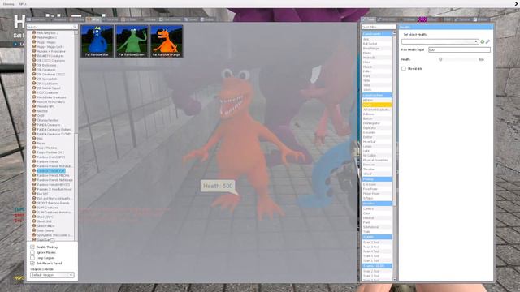
Task: Click the tool list scroll-down arrow
Action: 395,279
